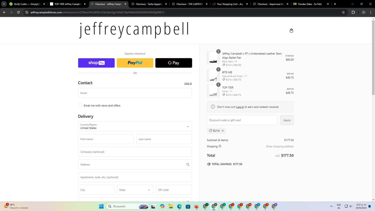375x211 pixels.
Task: Launch Microsoft Edge from the taskbar
Action: (x=179, y=206)
